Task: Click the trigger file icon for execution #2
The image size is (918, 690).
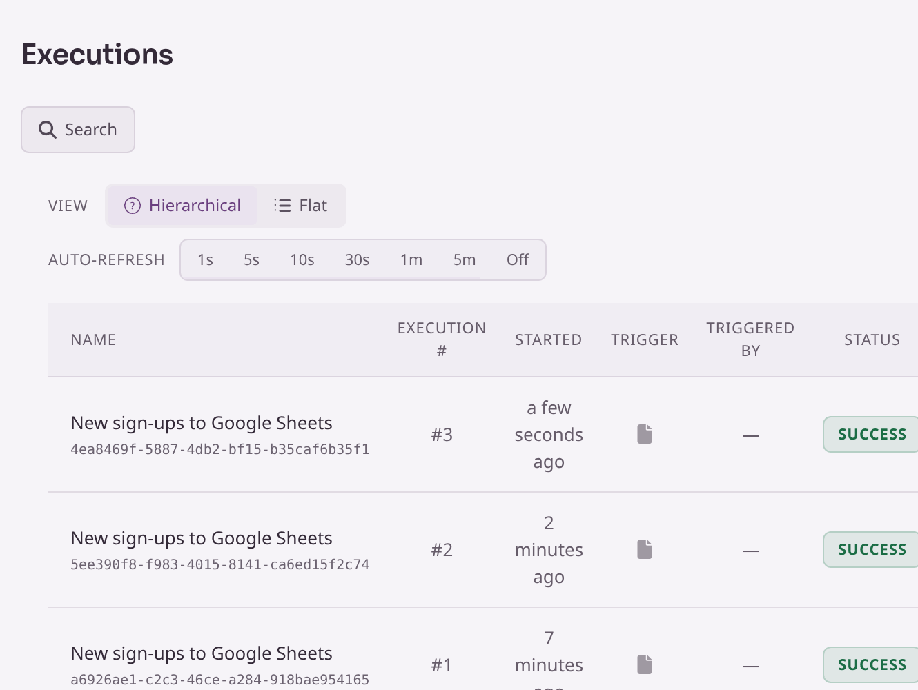Action: point(645,549)
